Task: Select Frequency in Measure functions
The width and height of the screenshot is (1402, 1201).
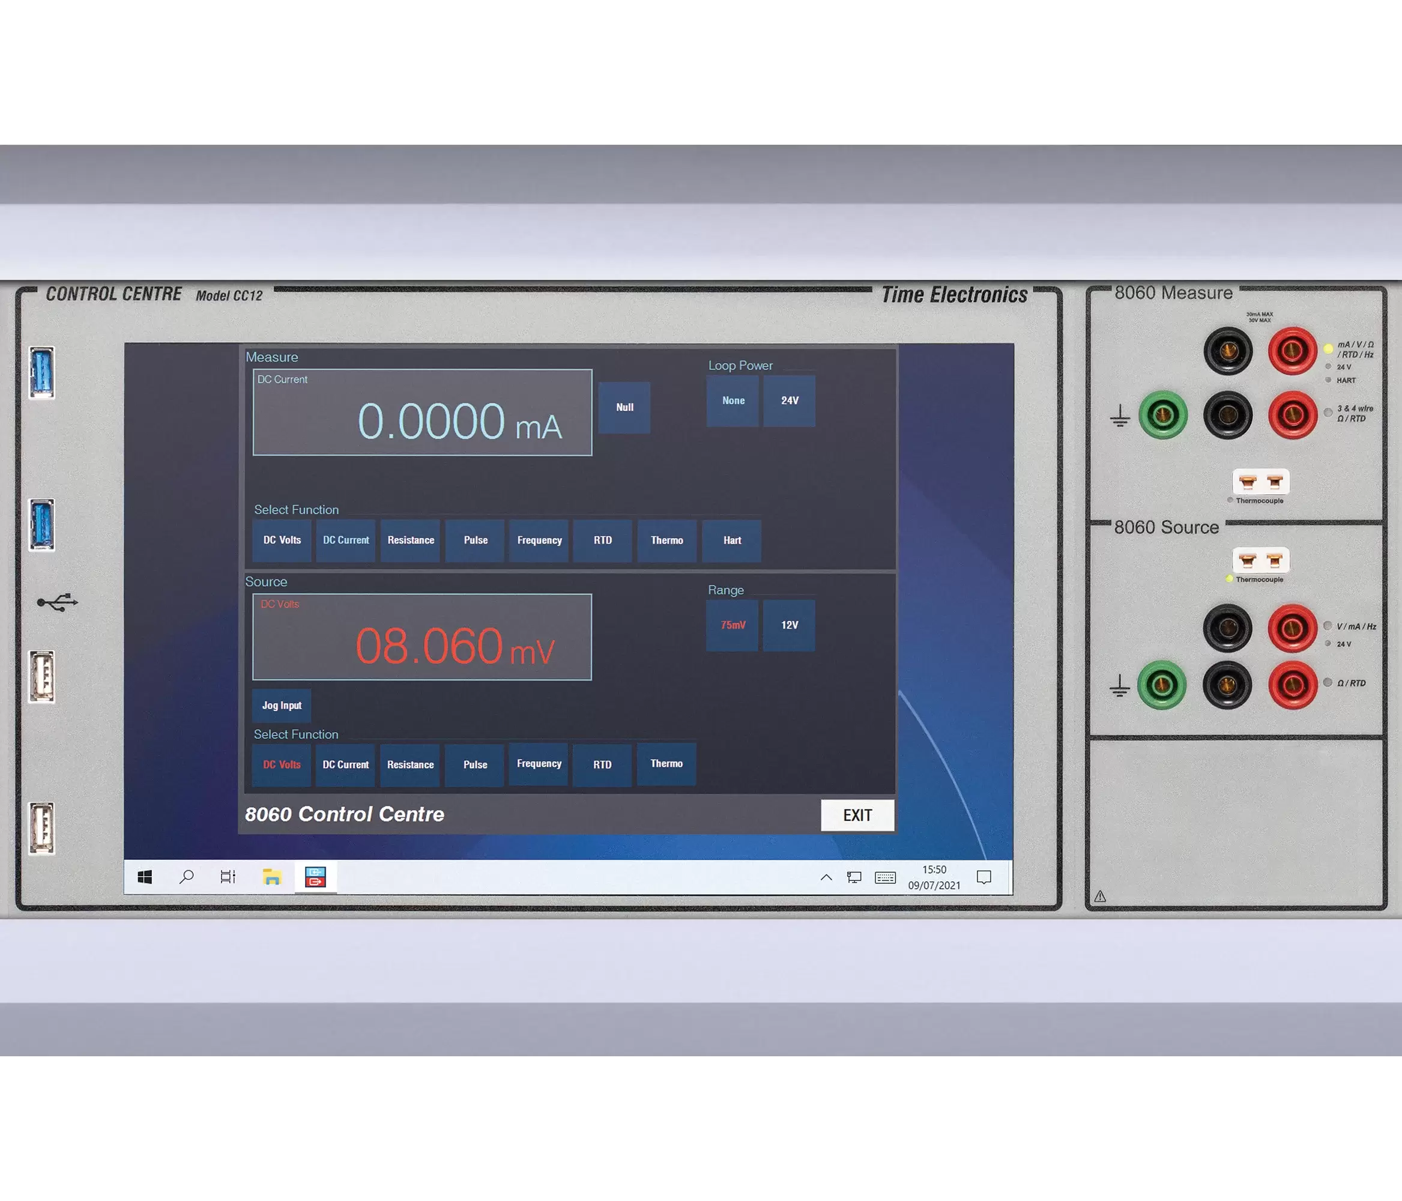Action: [x=539, y=540]
